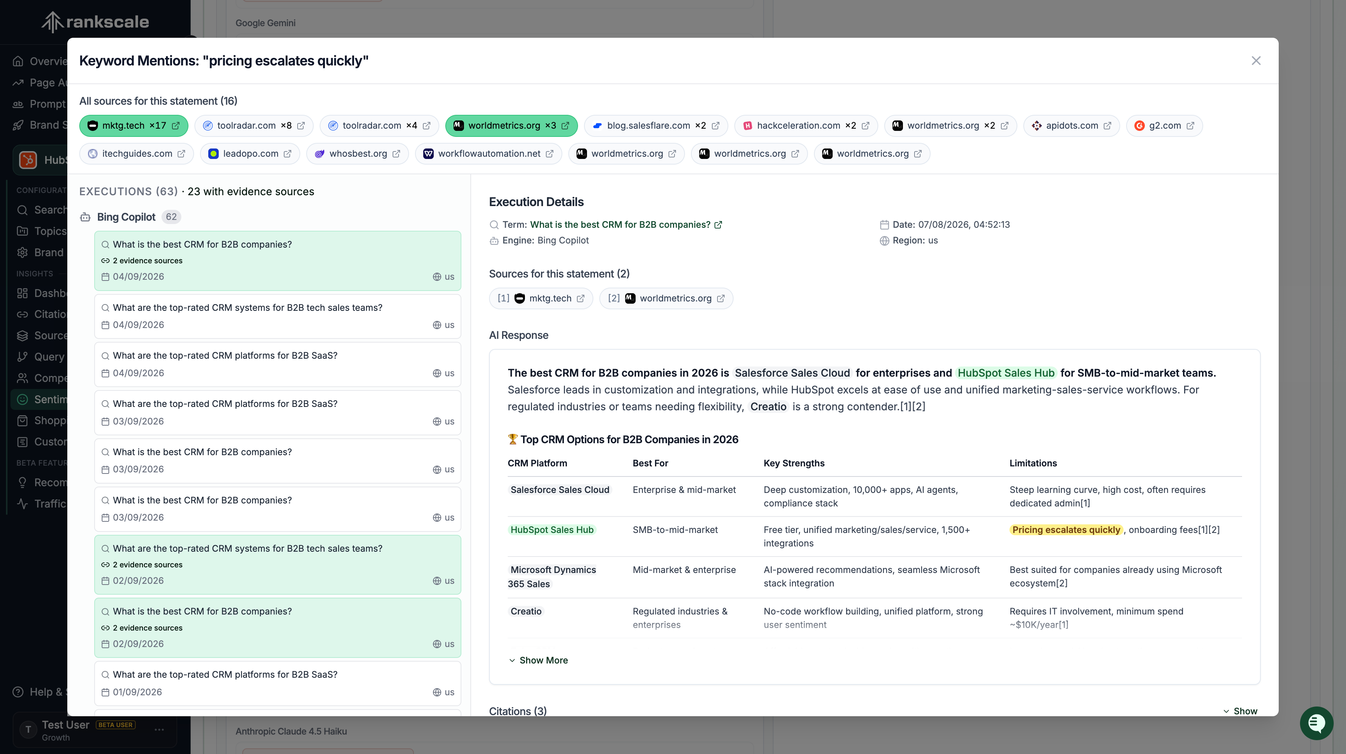Open the HubSpot brand selector in sidebar
The width and height of the screenshot is (1346, 754).
41,160
